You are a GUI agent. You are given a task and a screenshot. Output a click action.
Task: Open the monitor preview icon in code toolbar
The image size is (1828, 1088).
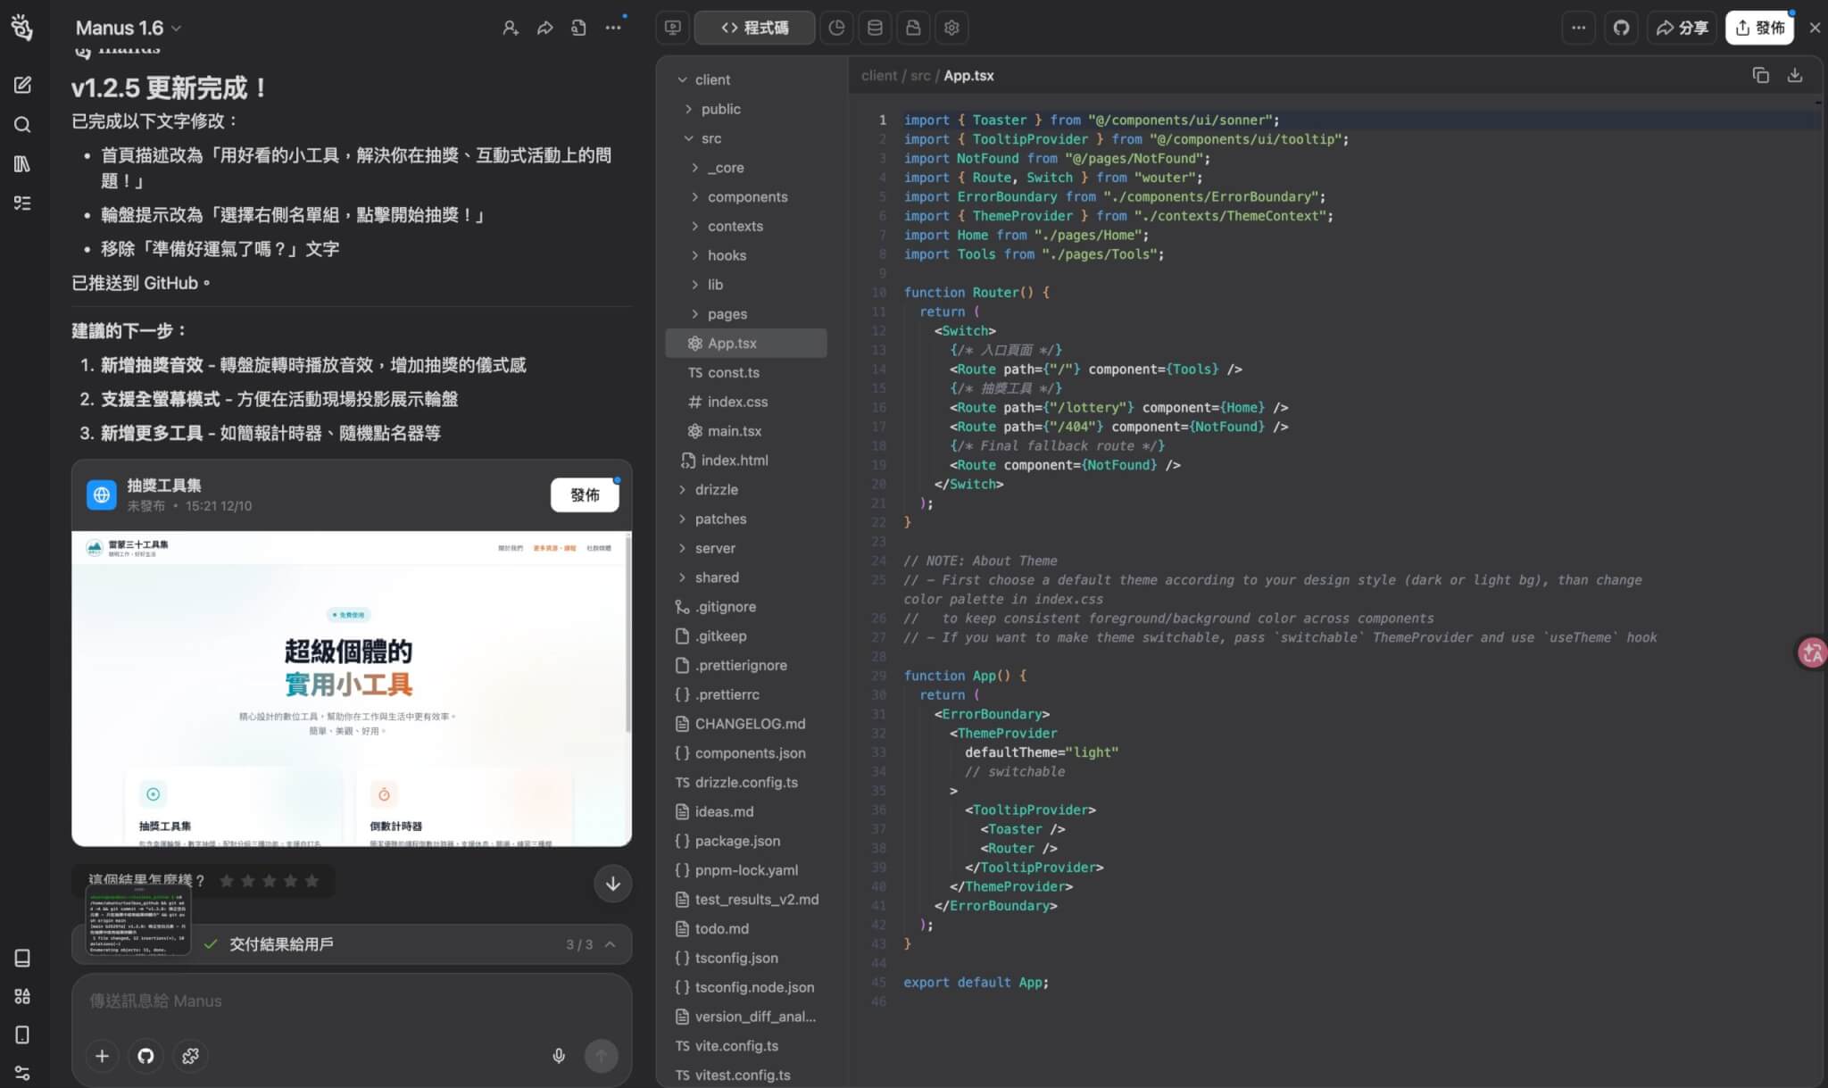672,28
